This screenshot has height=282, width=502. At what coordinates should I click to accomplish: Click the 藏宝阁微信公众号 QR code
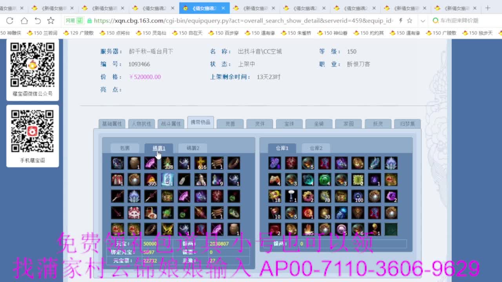click(32, 65)
